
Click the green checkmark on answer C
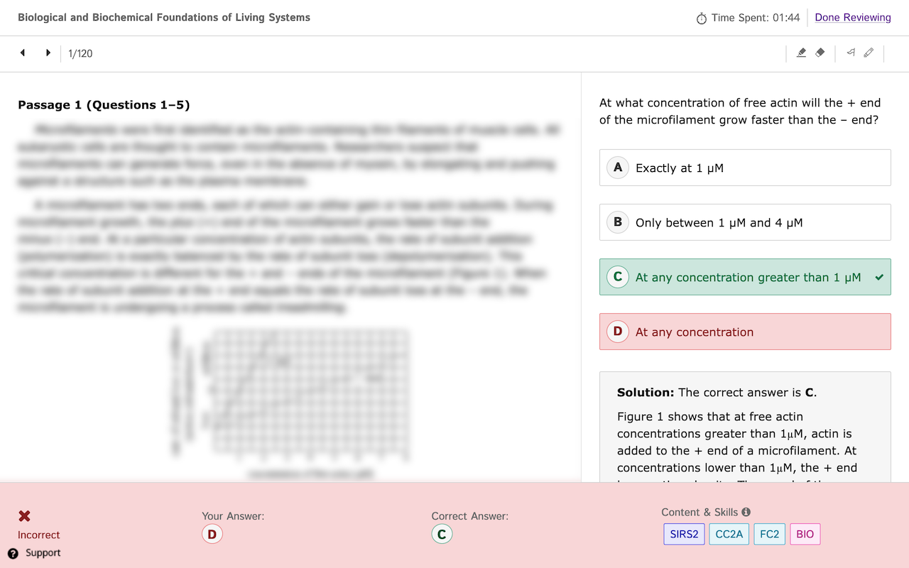pos(878,278)
